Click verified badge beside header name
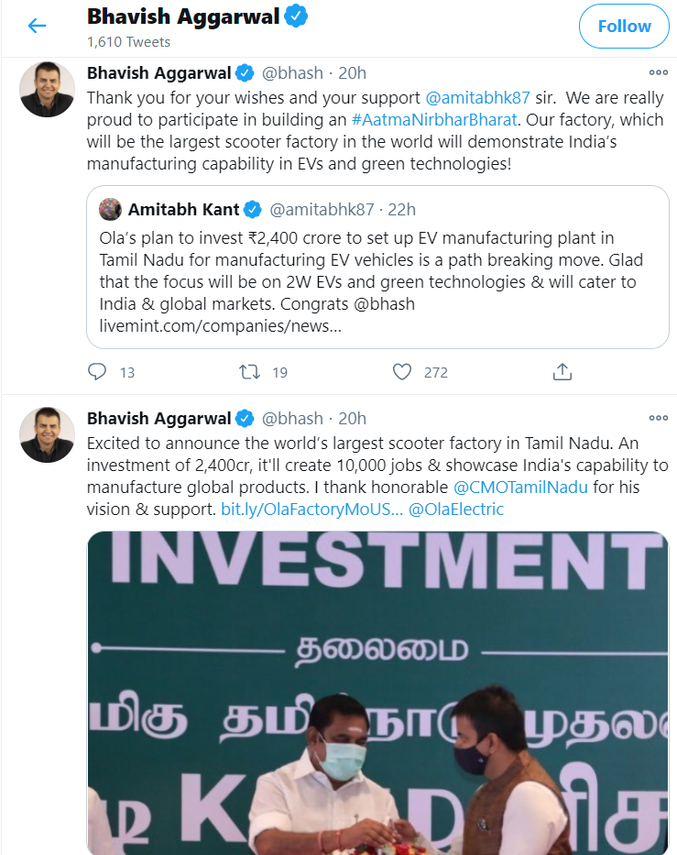This screenshot has width=677, height=855. pyautogui.click(x=296, y=16)
